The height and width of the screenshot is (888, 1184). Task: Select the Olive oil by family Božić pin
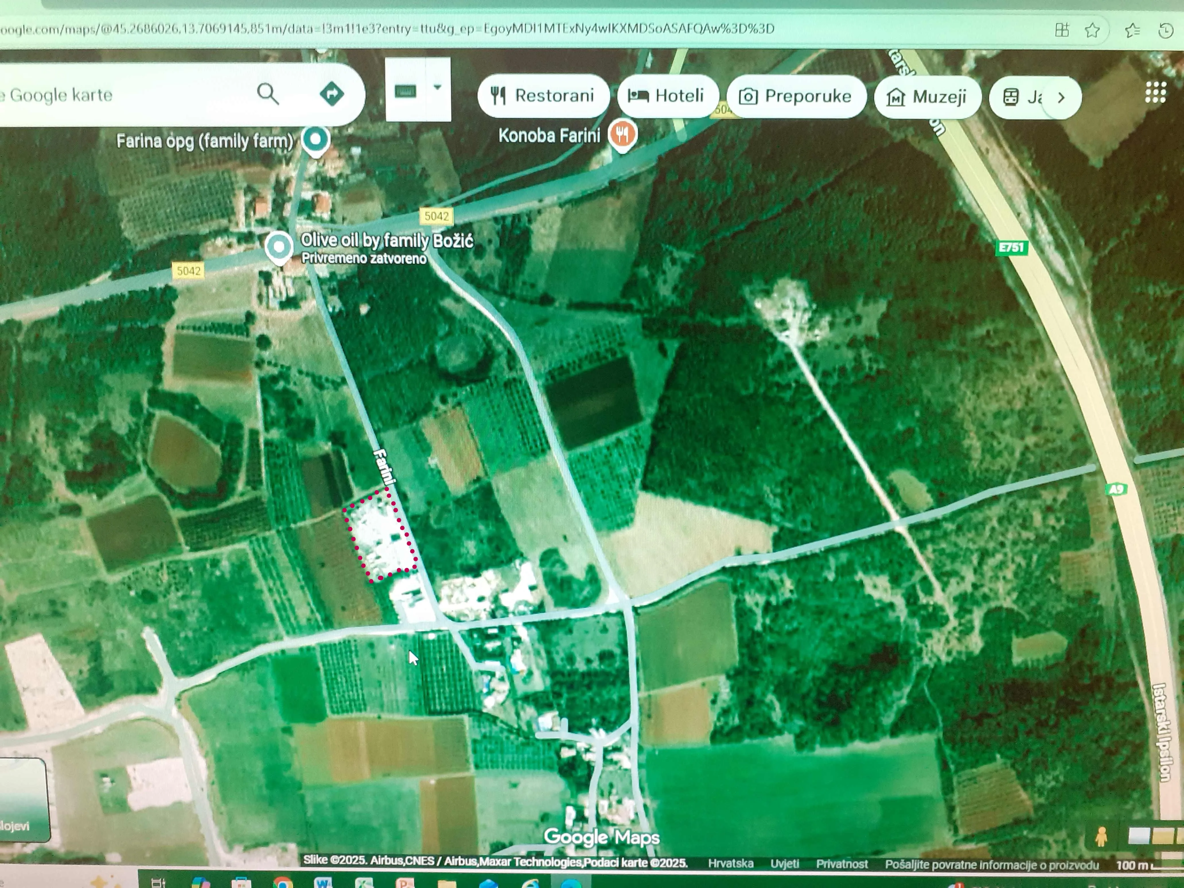pyautogui.click(x=279, y=248)
